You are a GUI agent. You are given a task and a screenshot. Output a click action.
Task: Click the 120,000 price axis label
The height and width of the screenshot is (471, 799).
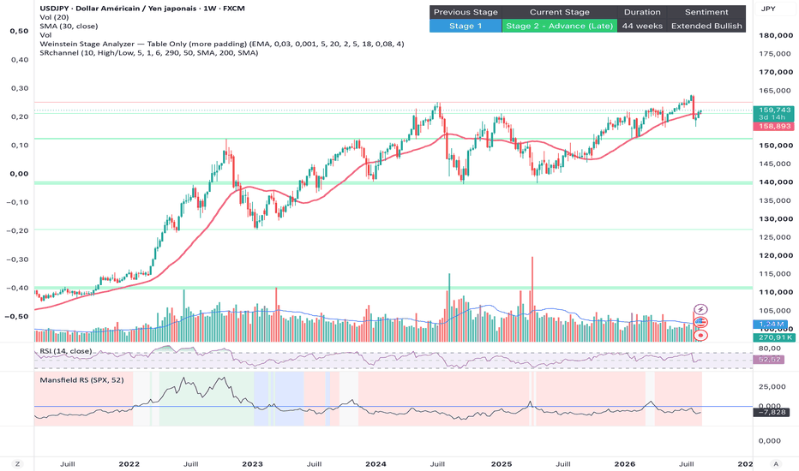776,255
